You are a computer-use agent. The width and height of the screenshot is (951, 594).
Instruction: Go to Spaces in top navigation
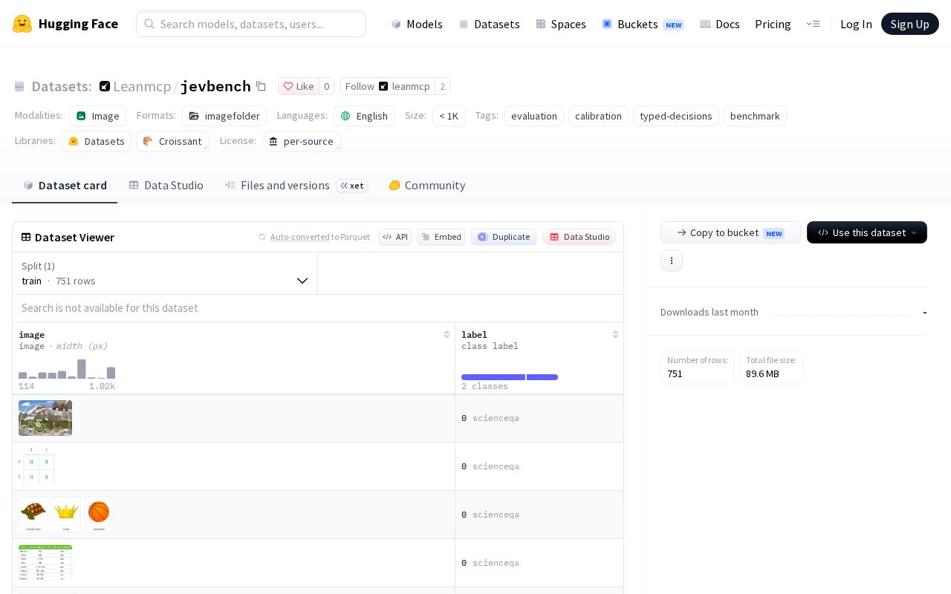(x=561, y=24)
